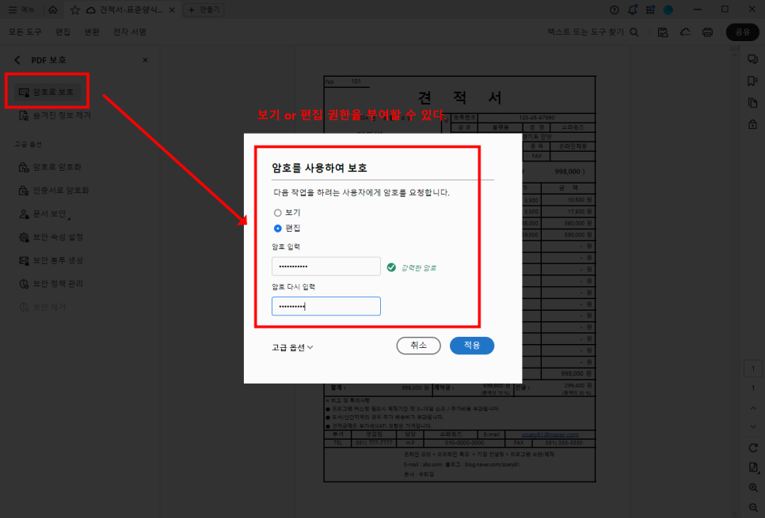Open the comments panel icon
765x518 pixels.
click(x=753, y=59)
